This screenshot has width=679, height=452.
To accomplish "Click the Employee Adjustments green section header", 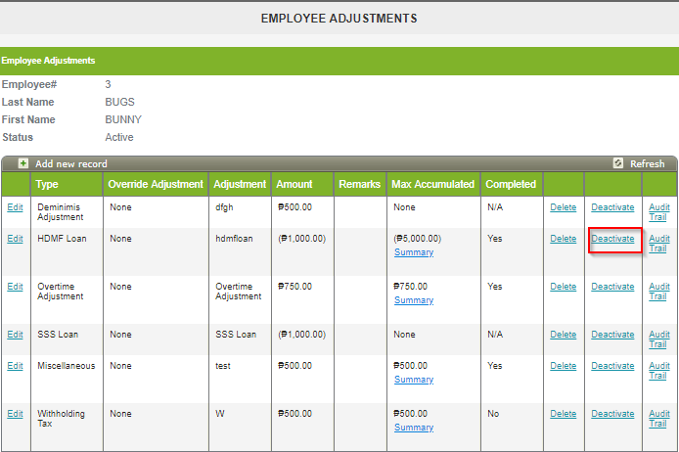I will [x=339, y=61].
